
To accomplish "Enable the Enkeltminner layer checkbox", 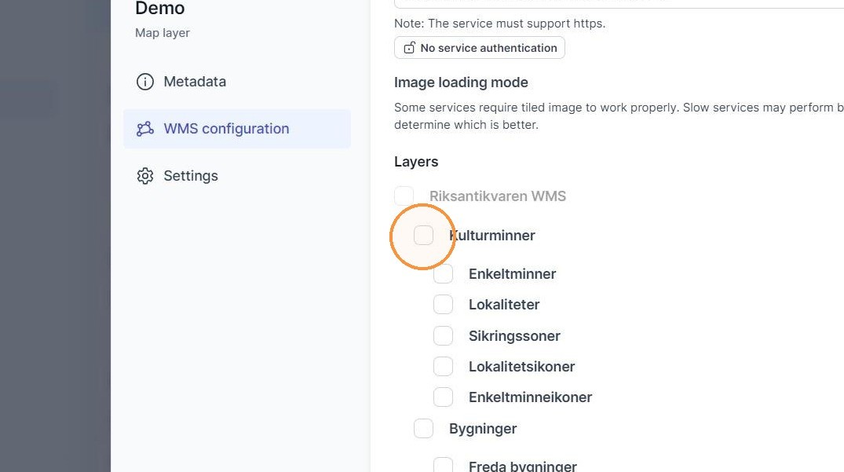I will click(x=443, y=274).
